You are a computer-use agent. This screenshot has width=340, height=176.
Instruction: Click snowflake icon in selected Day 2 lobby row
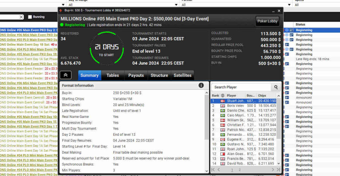click(287, 30)
